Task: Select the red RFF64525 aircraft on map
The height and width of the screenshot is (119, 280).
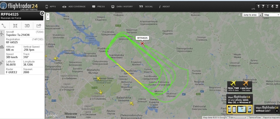Action: point(142,44)
